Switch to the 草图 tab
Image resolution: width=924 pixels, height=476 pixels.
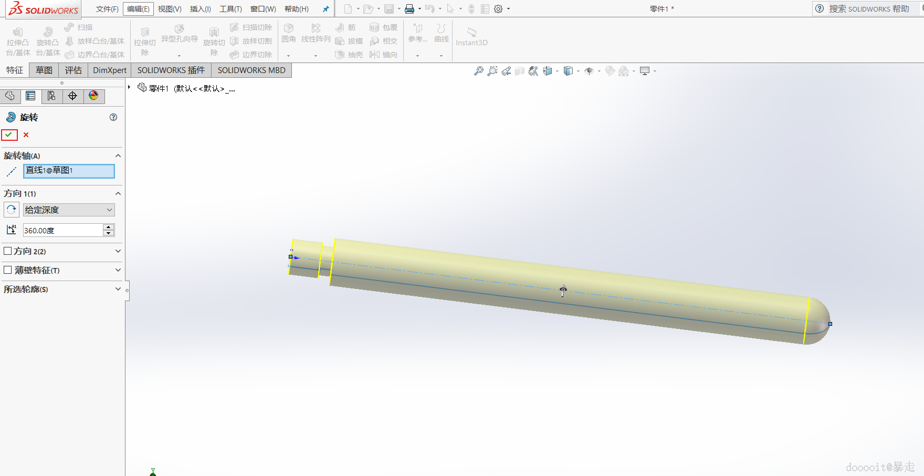tap(44, 70)
